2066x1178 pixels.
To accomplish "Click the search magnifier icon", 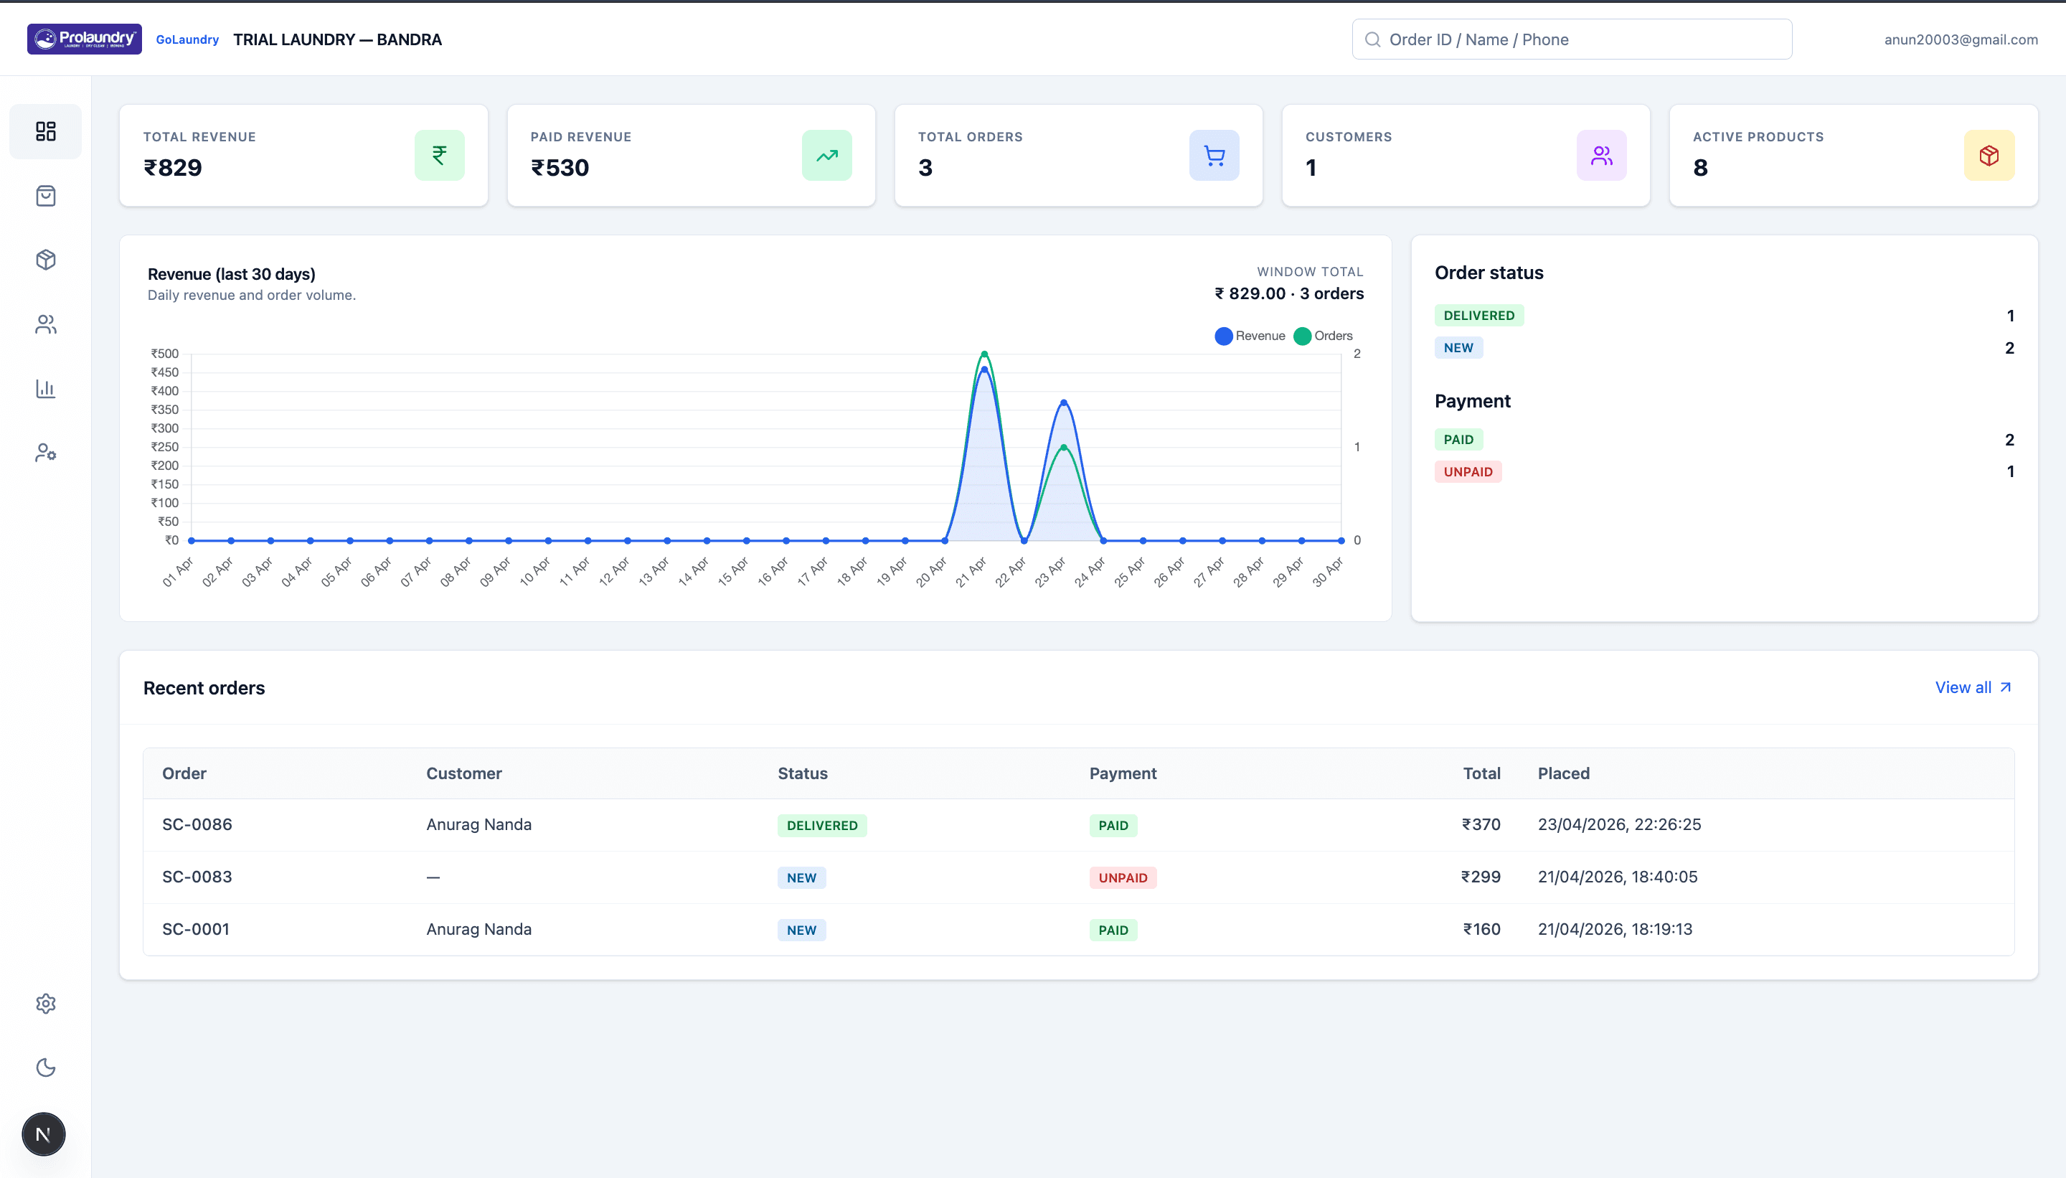I will click(1373, 39).
